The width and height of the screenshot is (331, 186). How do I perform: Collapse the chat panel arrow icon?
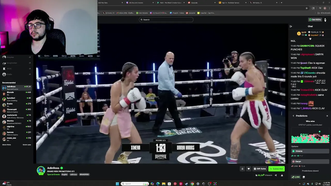point(291,26)
